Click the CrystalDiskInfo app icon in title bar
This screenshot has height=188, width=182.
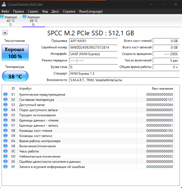click(x=4, y=4)
